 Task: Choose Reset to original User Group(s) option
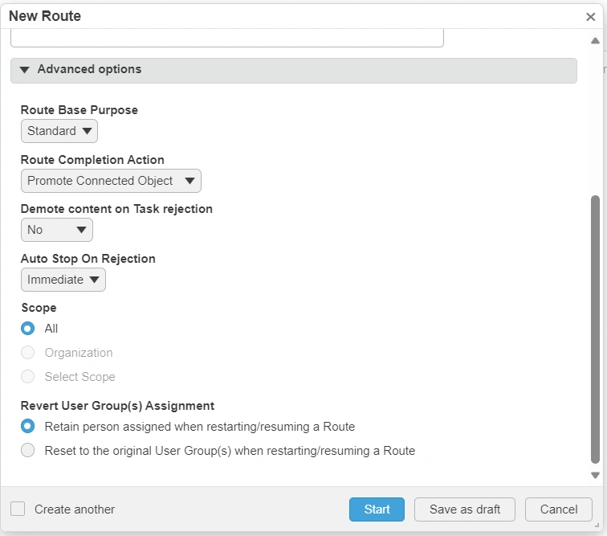point(28,451)
